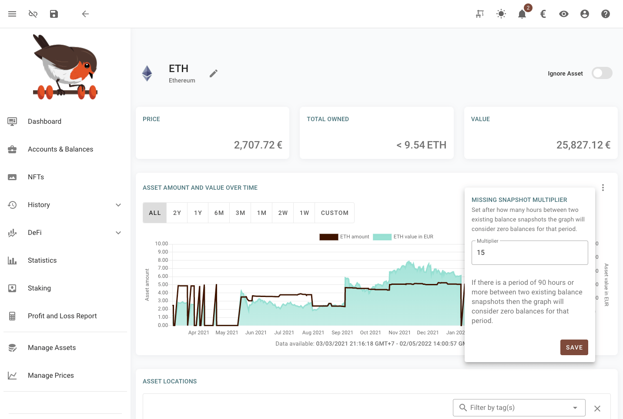The height and width of the screenshot is (419, 623).
Task: Open Manage Assets page
Action: point(65,348)
